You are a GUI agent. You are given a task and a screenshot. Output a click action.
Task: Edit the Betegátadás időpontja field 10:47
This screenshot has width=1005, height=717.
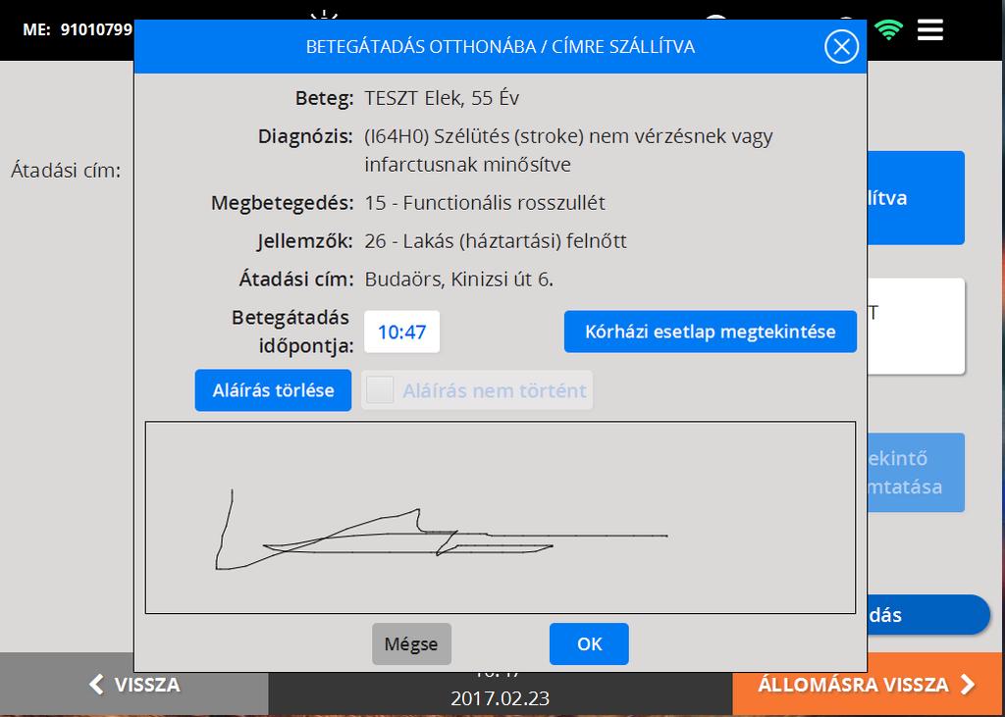pos(401,332)
